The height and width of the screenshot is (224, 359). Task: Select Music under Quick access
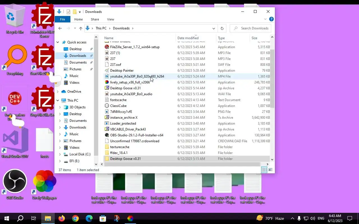tap(74, 76)
